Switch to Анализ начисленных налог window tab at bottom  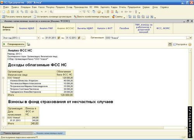coord(49,133)
